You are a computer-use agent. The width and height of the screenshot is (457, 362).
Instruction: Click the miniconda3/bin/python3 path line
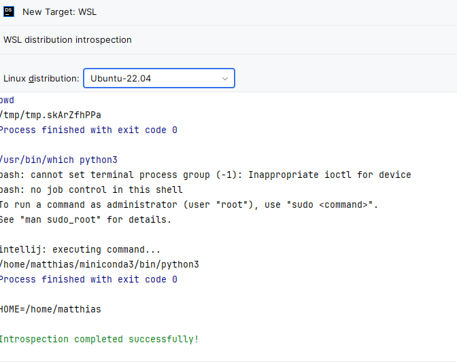click(99, 264)
